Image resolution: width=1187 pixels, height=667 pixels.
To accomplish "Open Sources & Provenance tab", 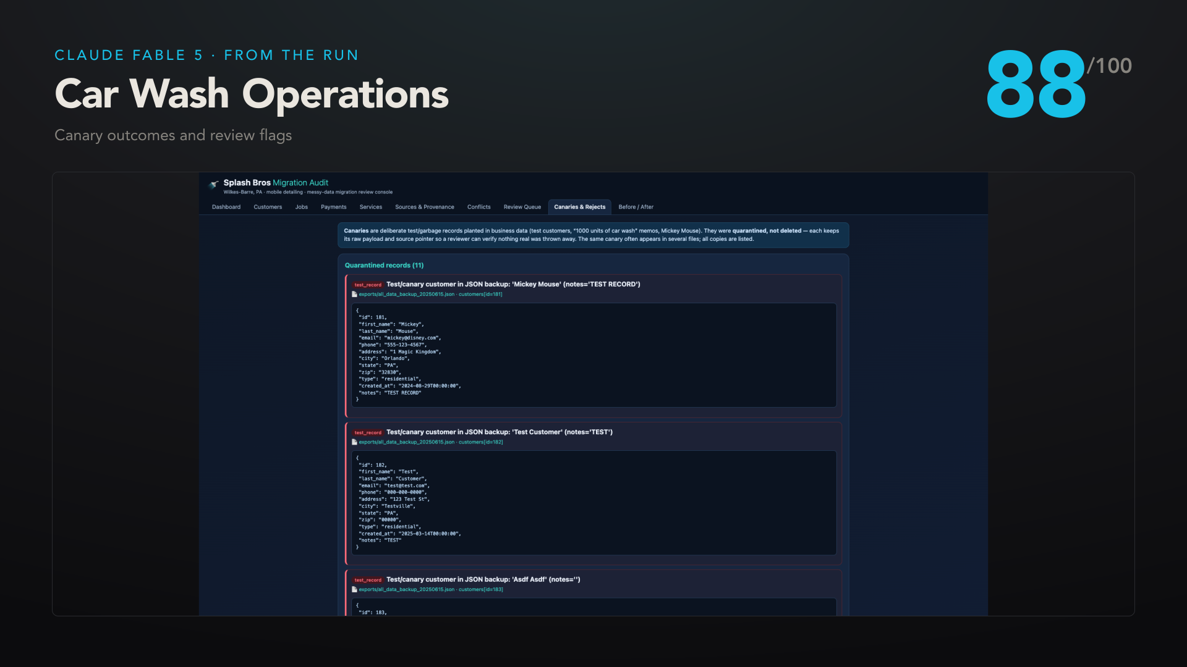I will pos(425,207).
